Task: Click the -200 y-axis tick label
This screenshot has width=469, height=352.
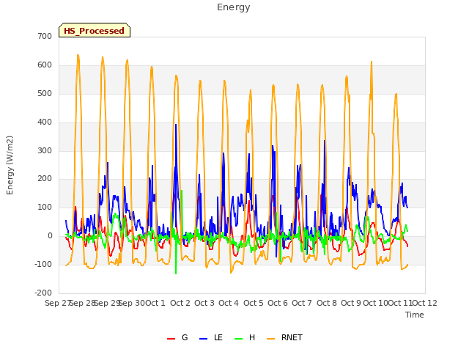Action: pyautogui.click(x=43, y=293)
